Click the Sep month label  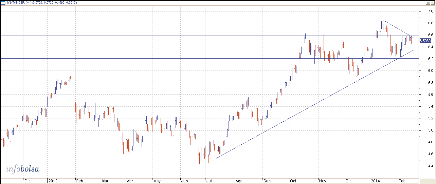[x=267, y=181]
